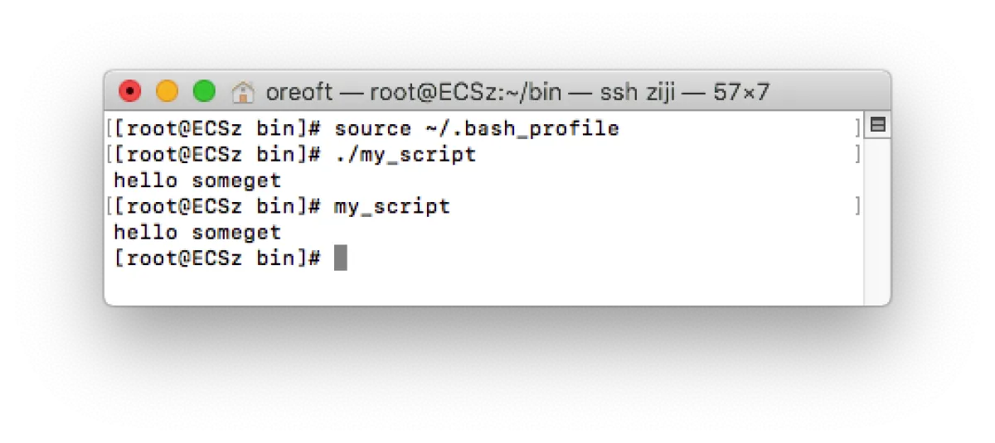Click the closing mark bracket on the my_script line
Screen dimensions: 995x443
[x=857, y=206]
